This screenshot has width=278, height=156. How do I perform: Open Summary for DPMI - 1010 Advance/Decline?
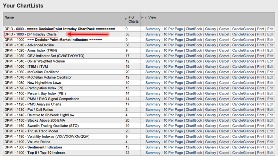(x=153, y=45)
